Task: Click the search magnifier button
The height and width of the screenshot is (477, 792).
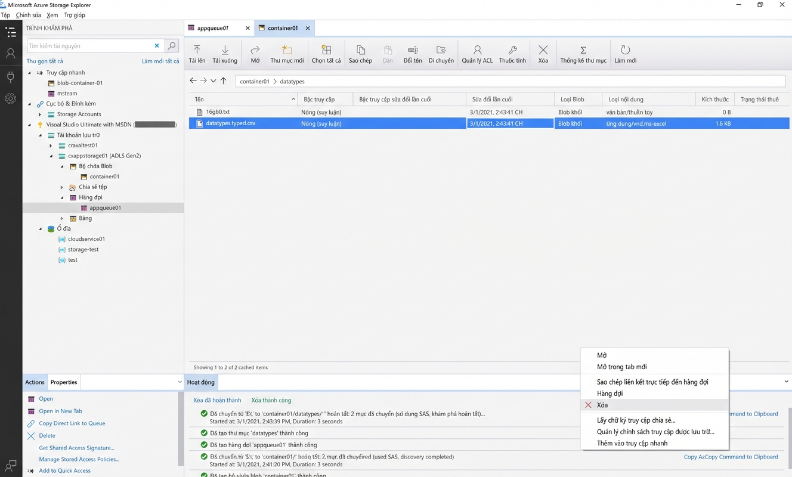Action: (171, 46)
